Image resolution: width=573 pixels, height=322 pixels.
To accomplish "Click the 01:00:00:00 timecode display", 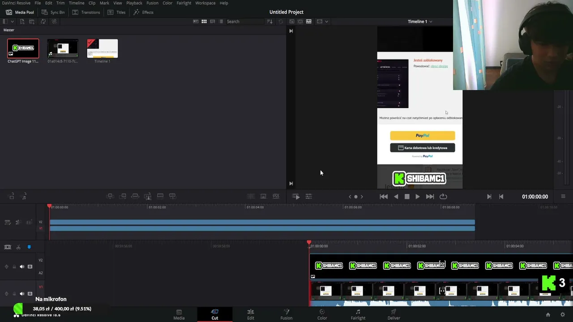I will [535, 197].
